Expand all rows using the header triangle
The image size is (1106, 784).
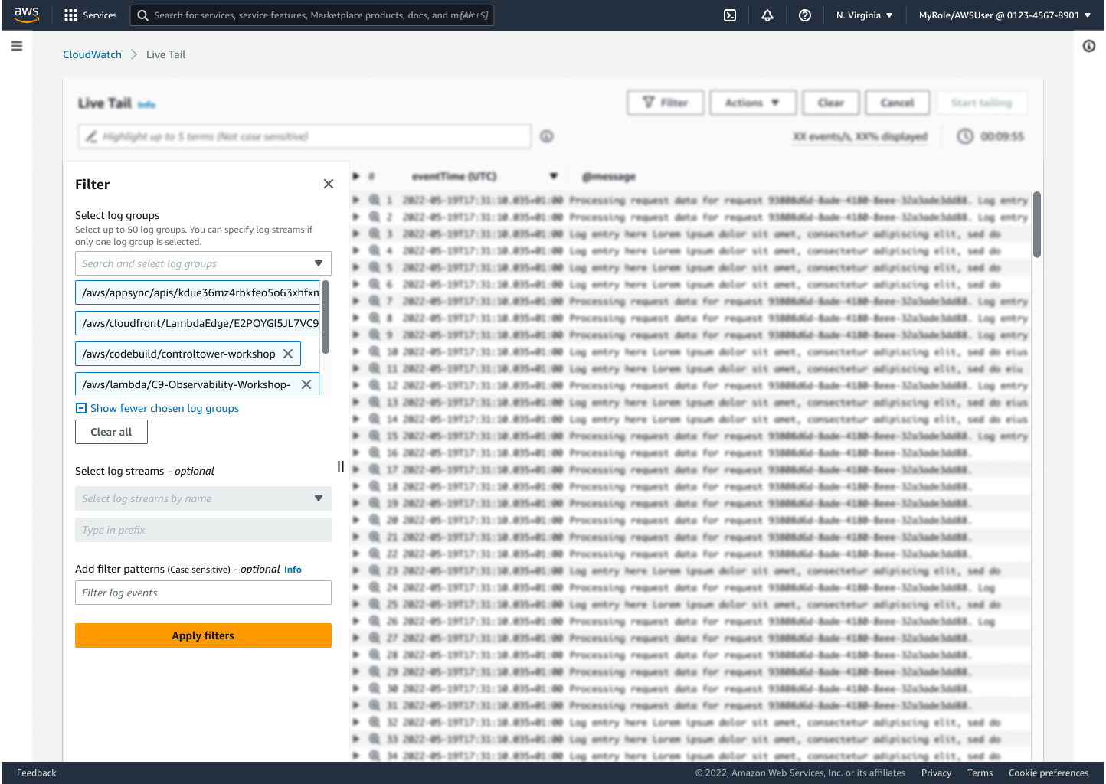[356, 176]
